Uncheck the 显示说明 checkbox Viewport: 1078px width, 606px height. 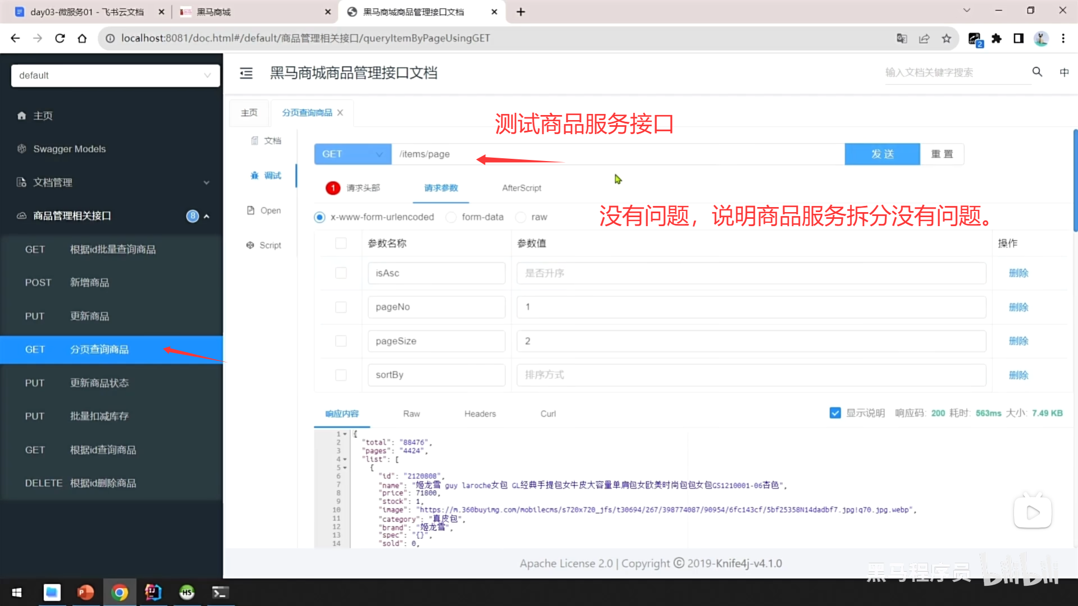[835, 412]
